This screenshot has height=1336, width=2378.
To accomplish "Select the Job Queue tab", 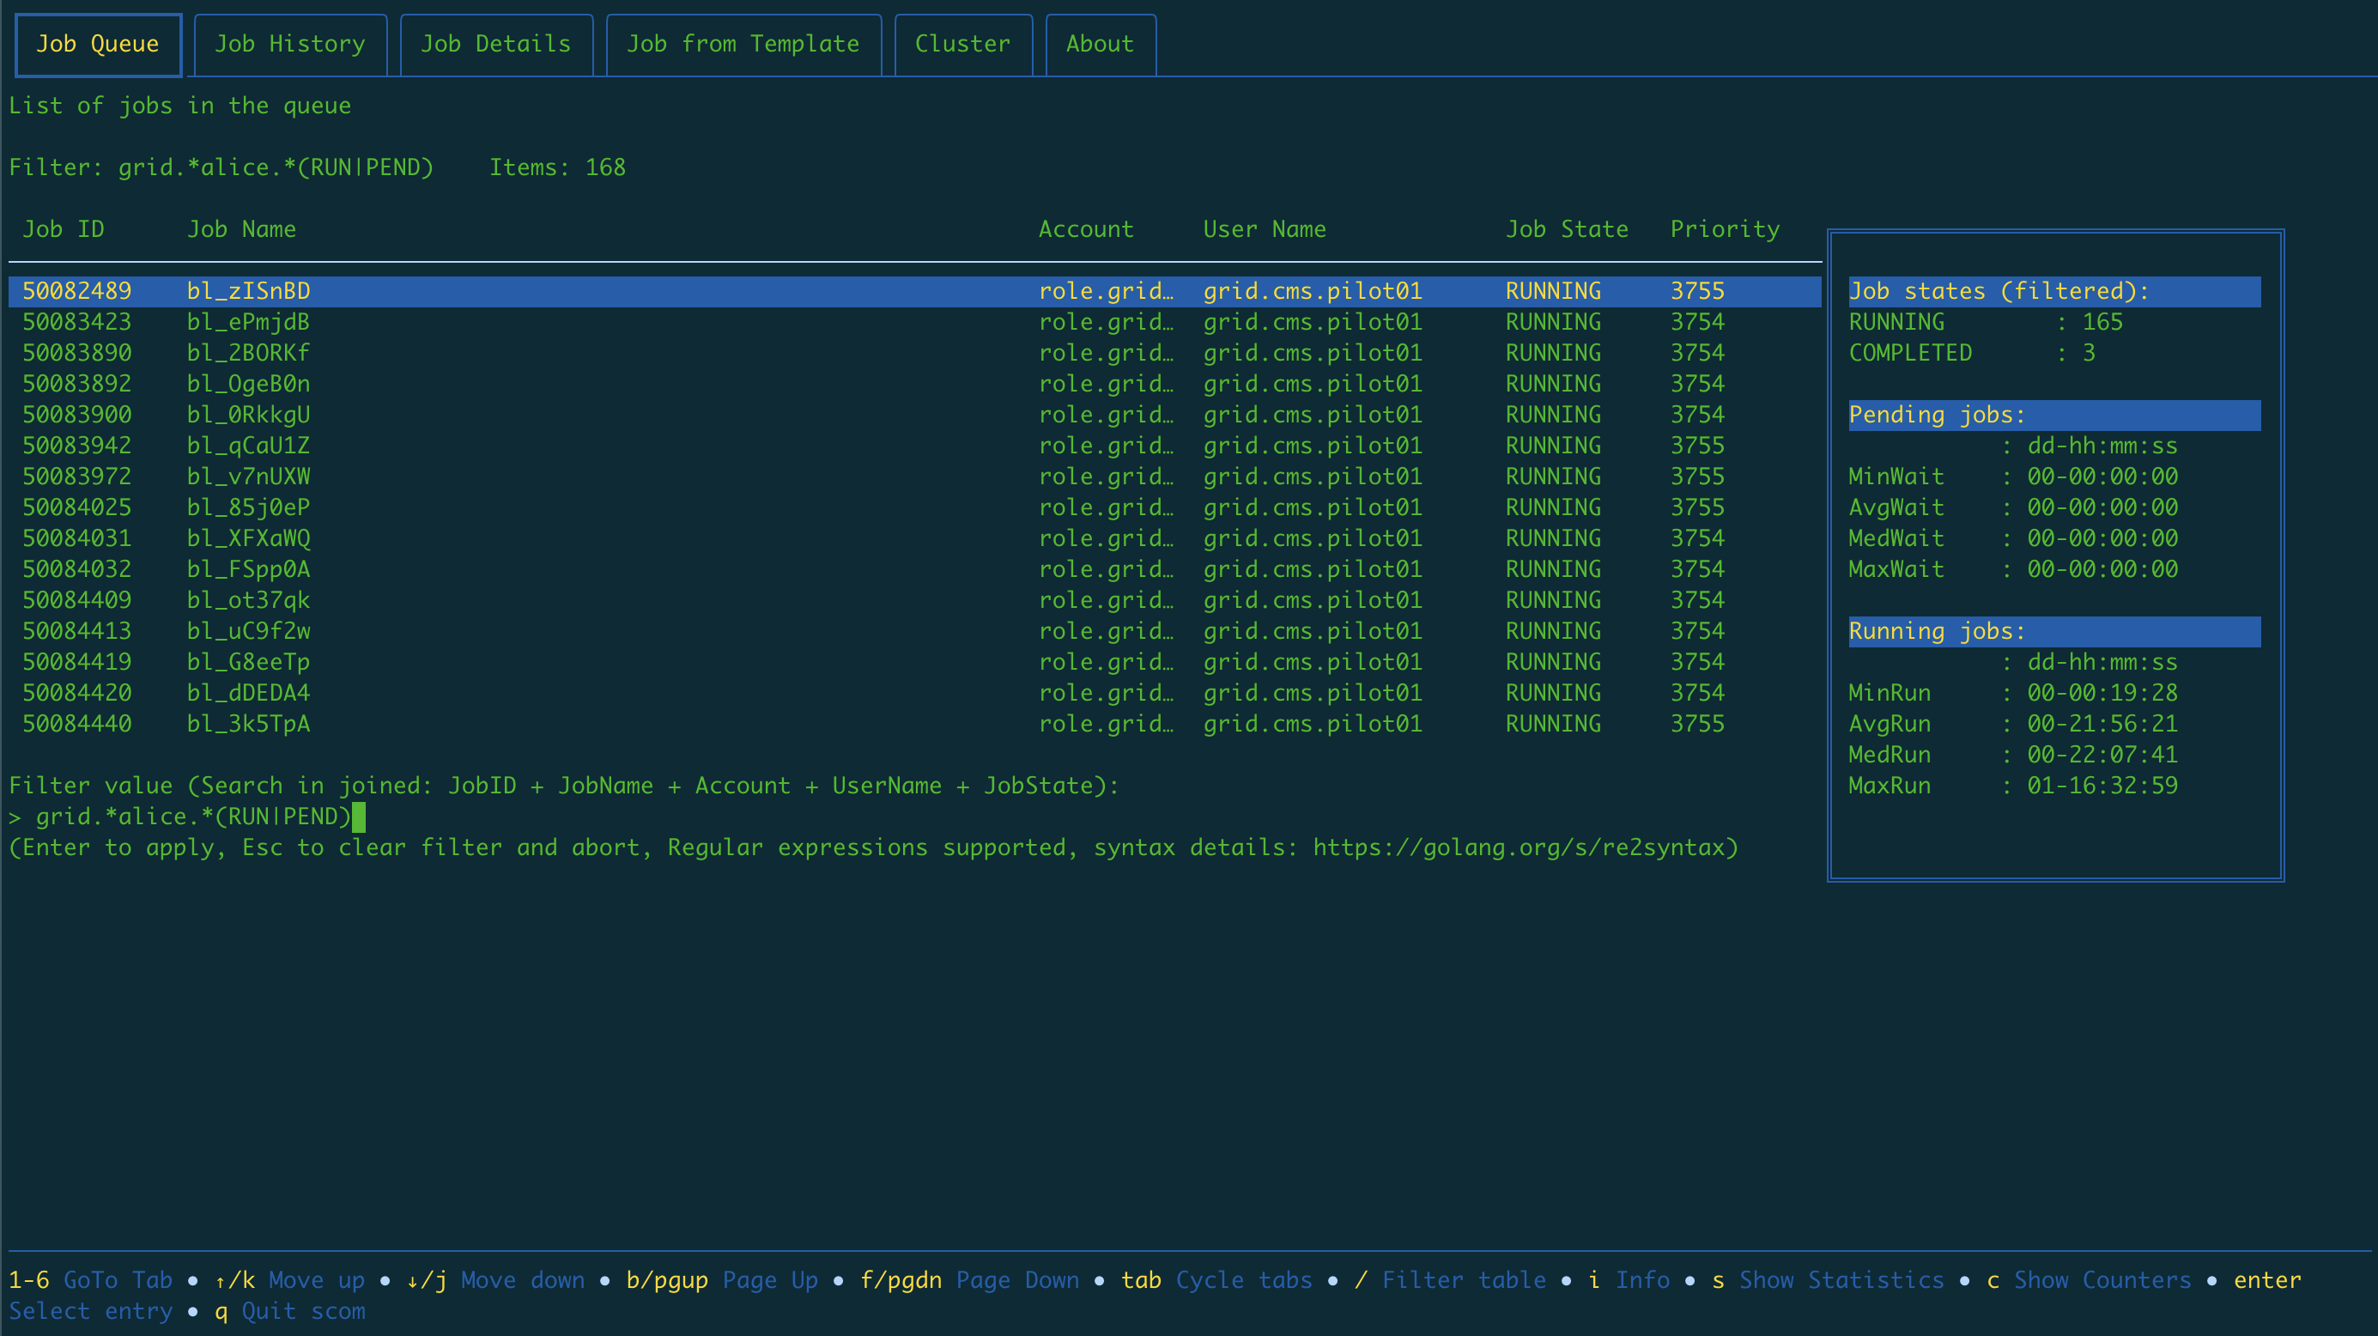I will click(x=98, y=45).
